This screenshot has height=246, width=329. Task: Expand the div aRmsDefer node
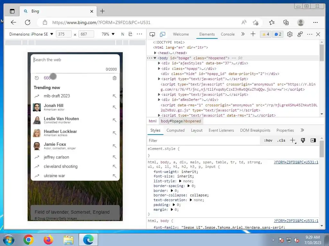[x=159, y=100]
